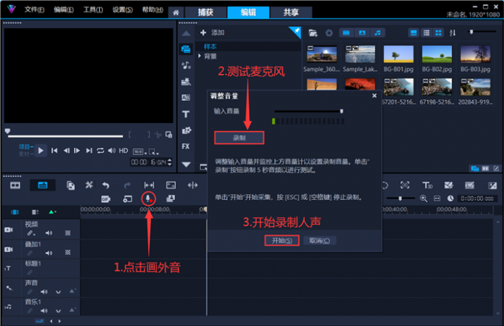Switch to storyboard view icon
Image resolution: width=504 pixels, height=326 pixels.
[x=15, y=185]
